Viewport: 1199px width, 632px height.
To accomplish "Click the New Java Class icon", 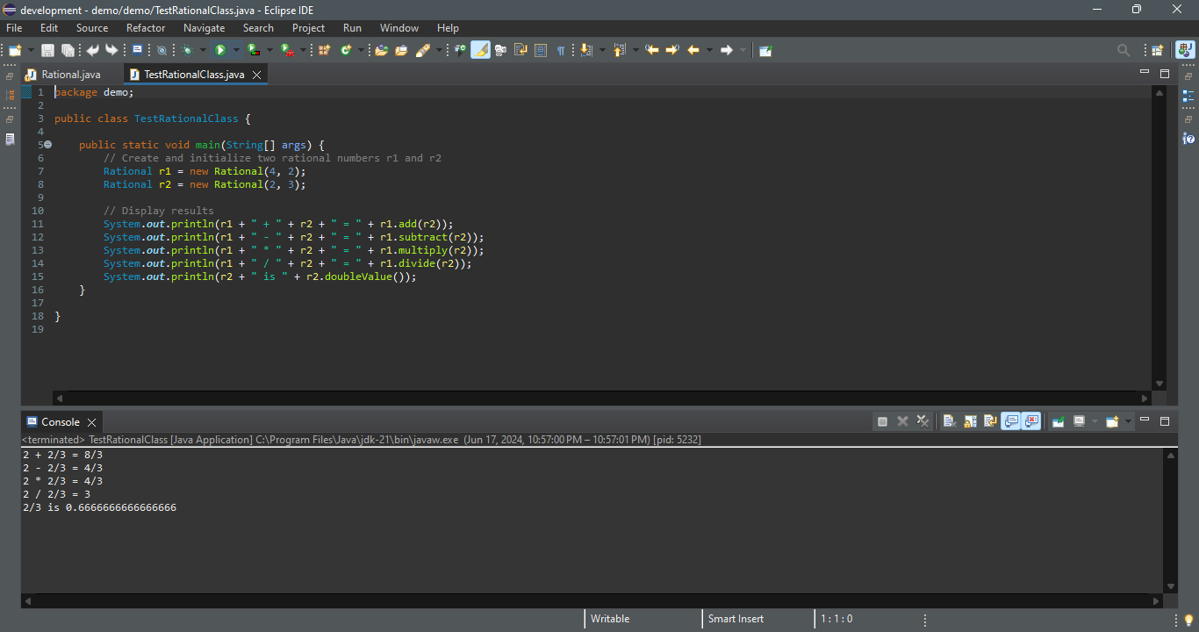I will (346, 50).
